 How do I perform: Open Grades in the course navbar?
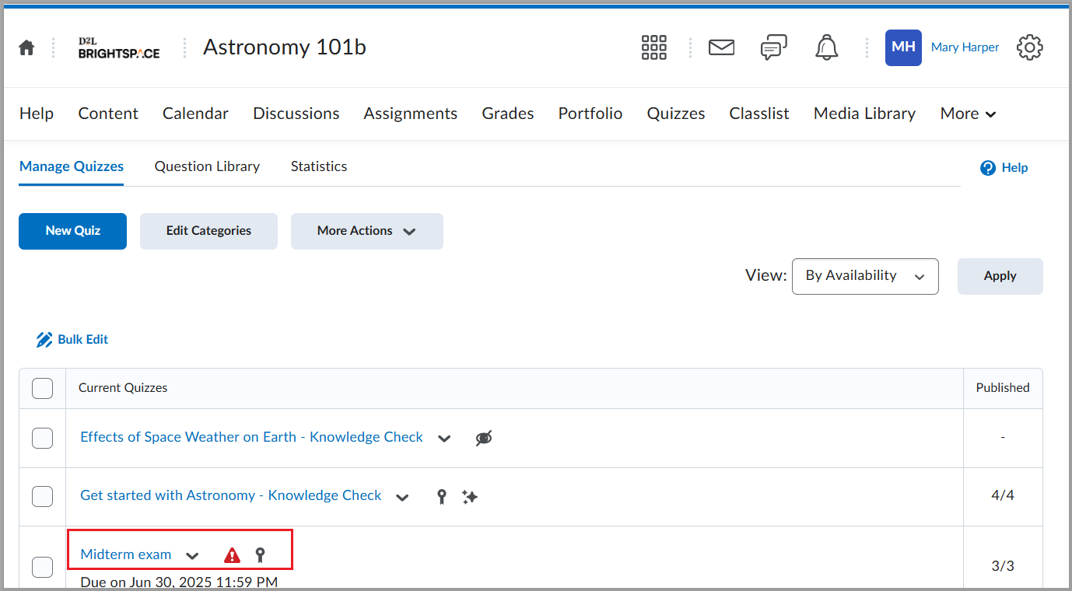tap(507, 114)
